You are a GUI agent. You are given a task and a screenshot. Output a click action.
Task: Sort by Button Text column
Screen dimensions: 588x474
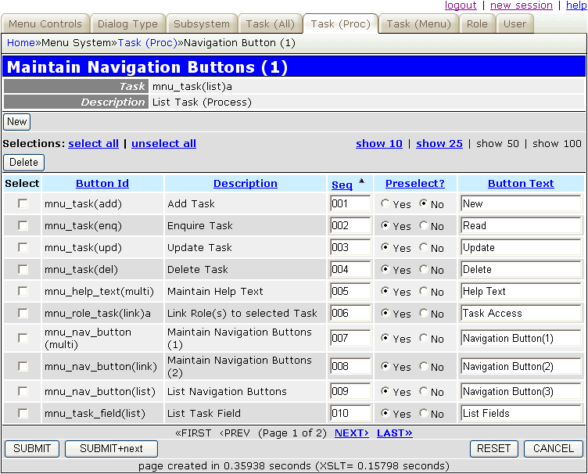point(521,183)
